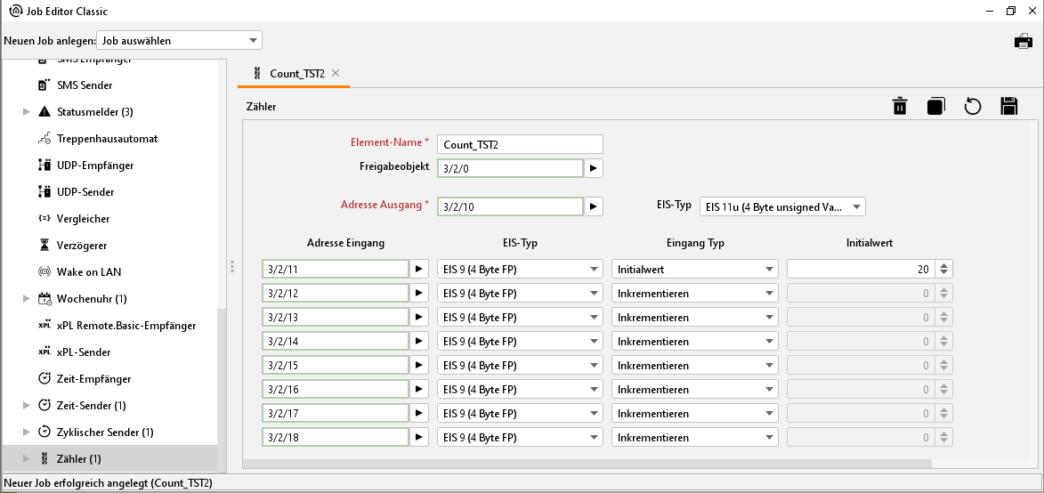Viewport: 1044px width, 493px height.
Task: Expand the Statusmelder (3) tree node
Action: pos(26,112)
